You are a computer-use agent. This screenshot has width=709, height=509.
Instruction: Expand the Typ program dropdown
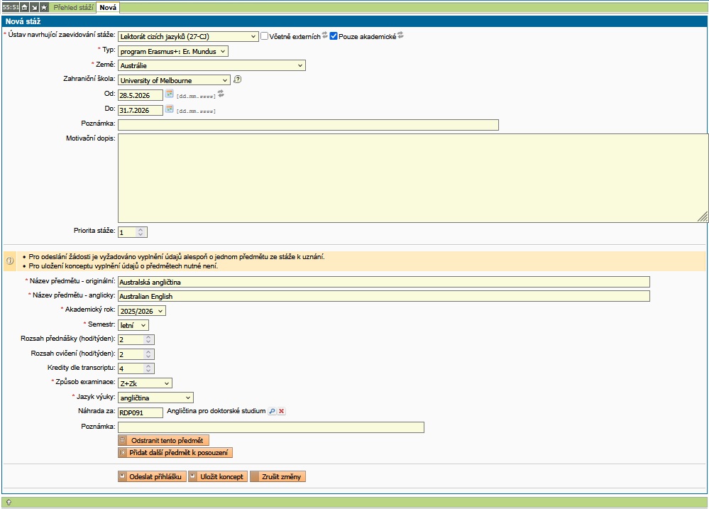click(x=173, y=51)
